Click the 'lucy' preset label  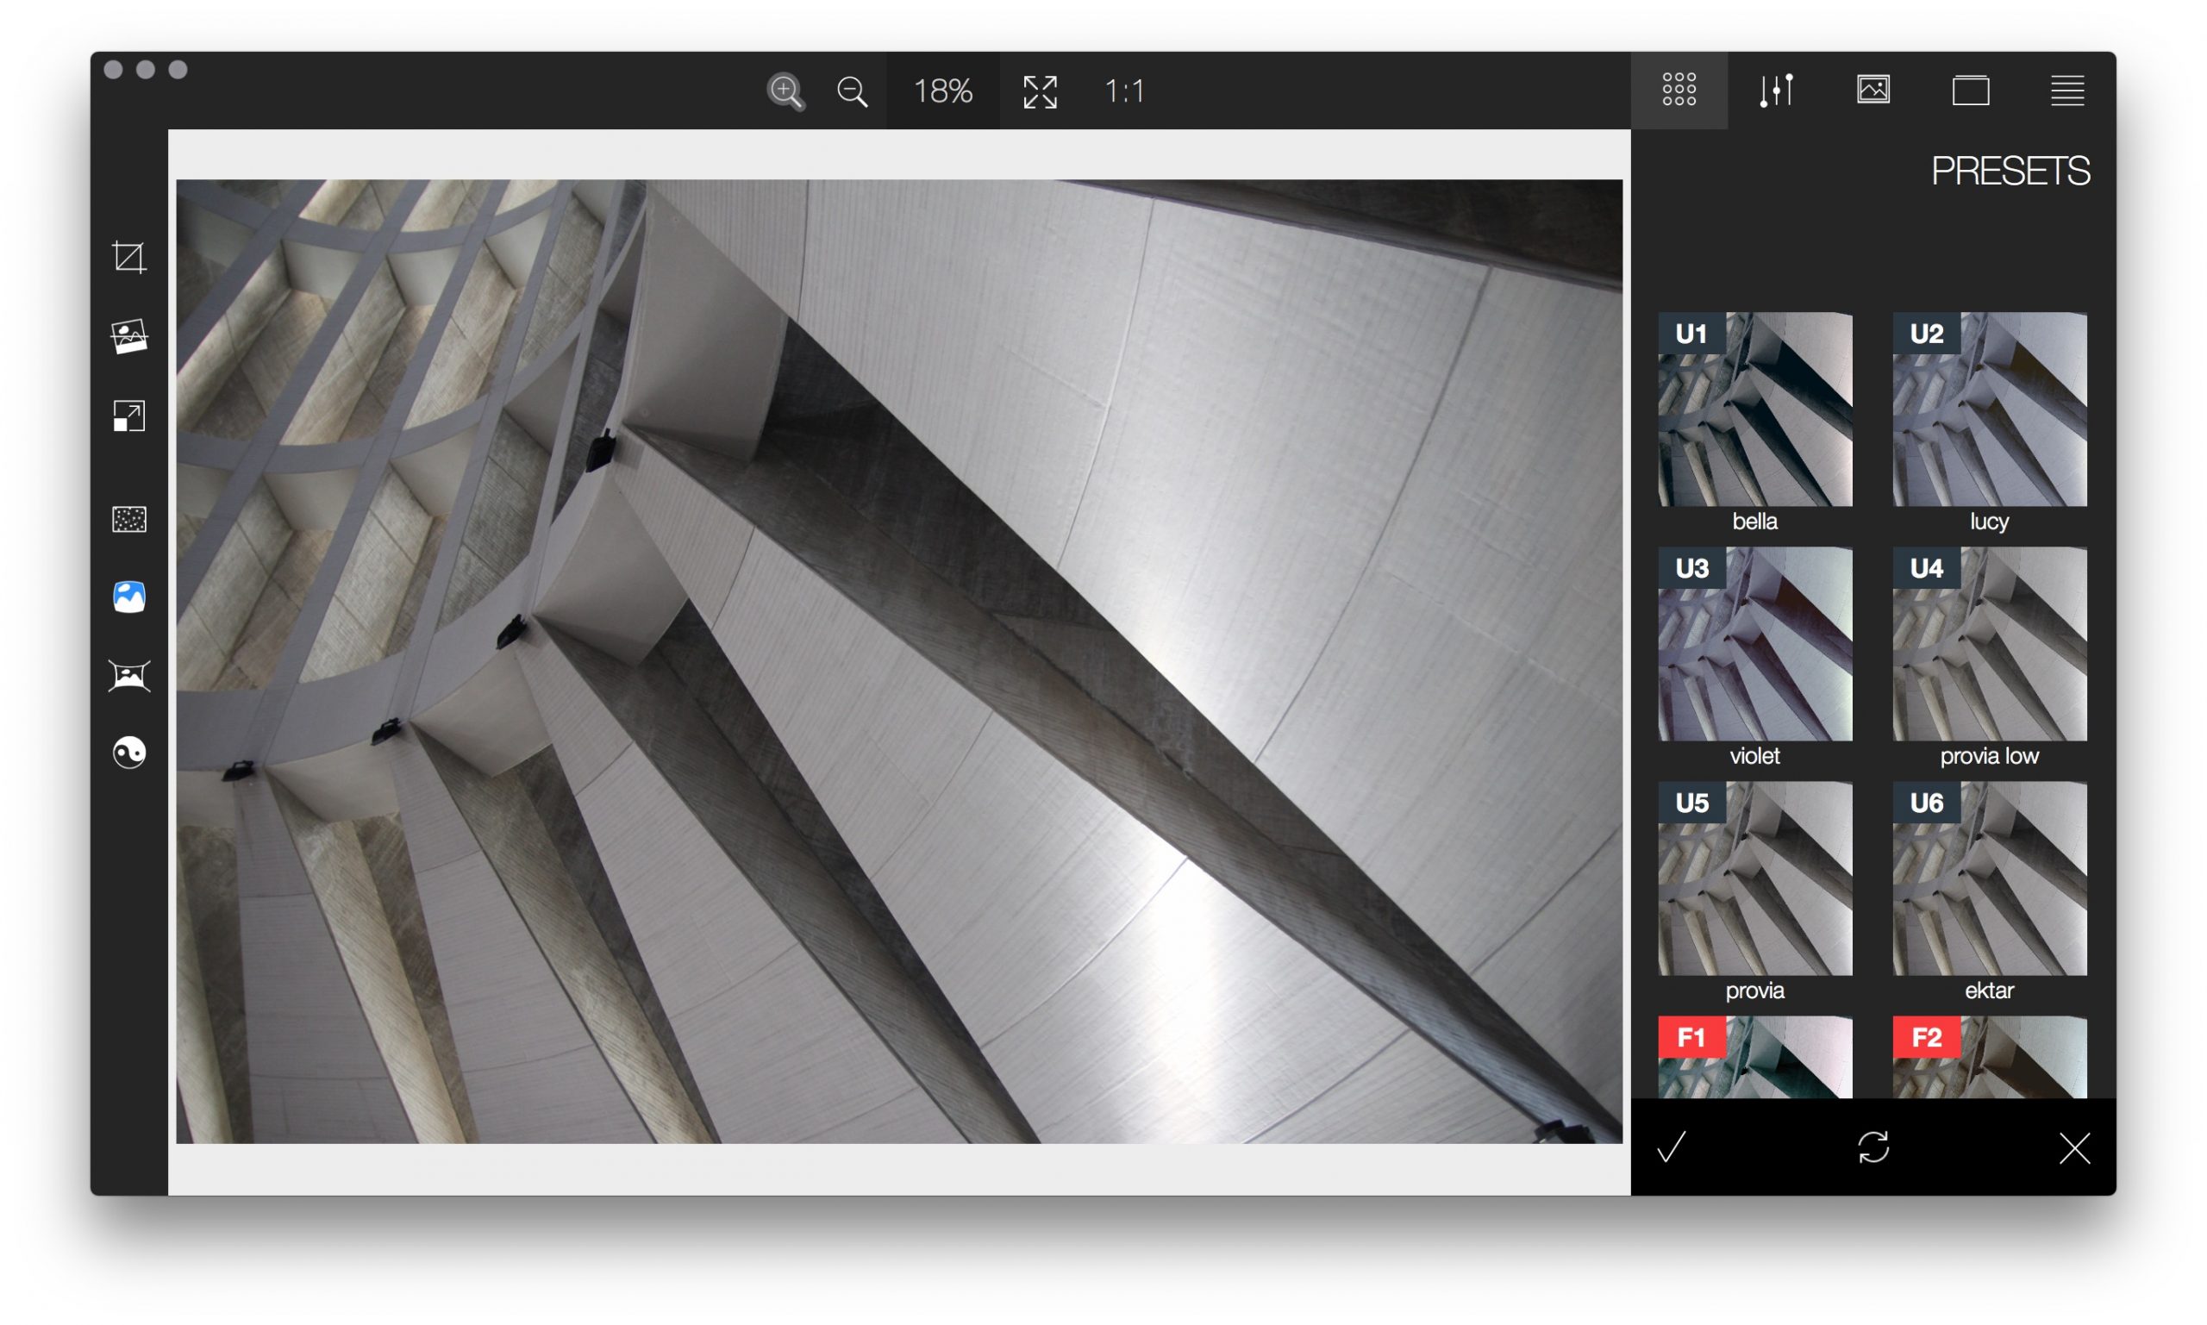[1989, 522]
